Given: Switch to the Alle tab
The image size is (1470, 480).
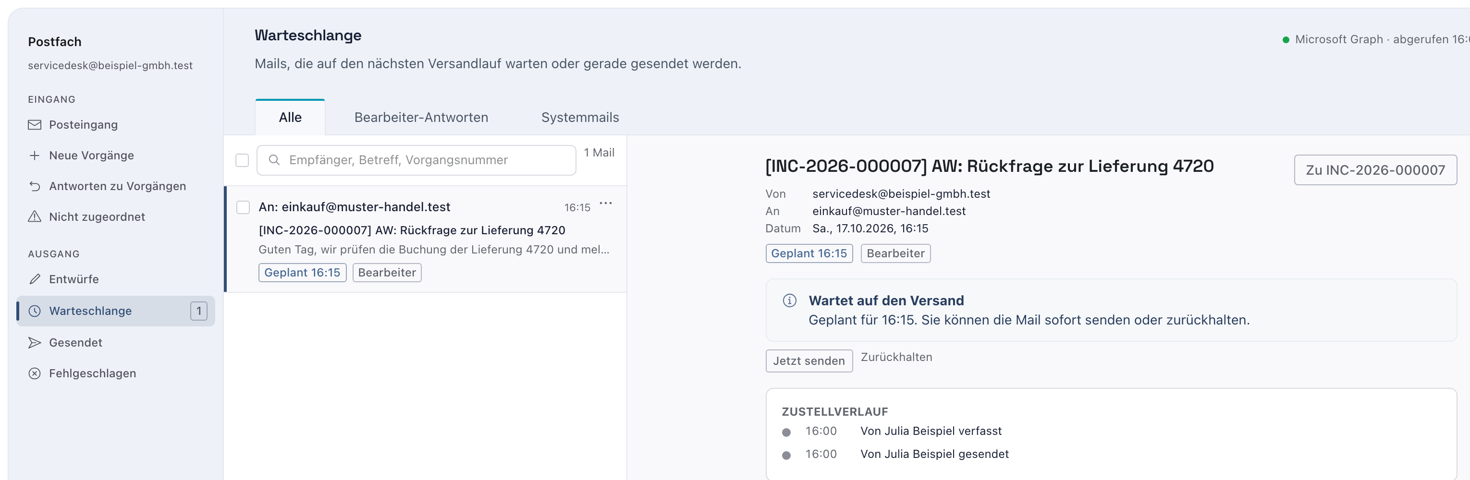Looking at the screenshot, I should click(290, 118).
